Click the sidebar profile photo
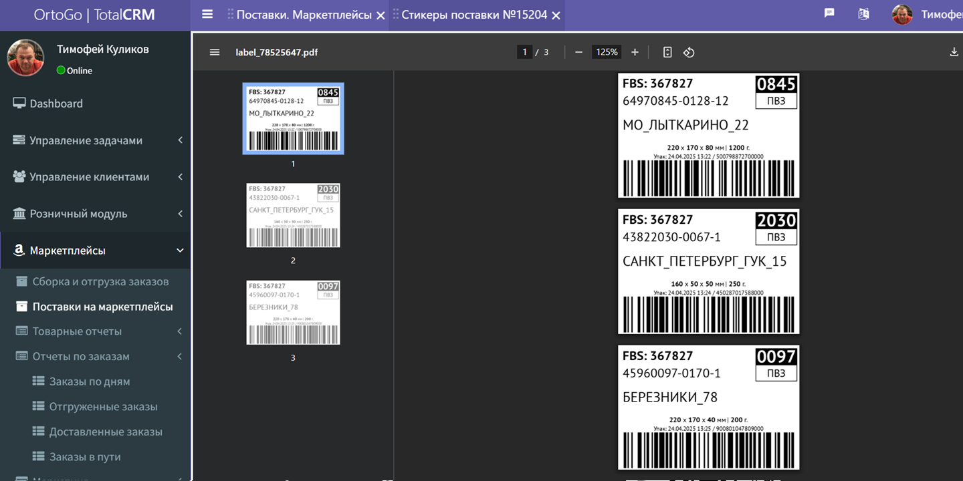Viewport: 963px width, 481px height. [25, 57]
